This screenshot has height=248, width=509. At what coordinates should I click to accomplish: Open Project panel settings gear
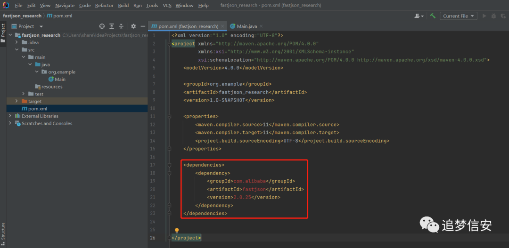[x=133, y=26]
